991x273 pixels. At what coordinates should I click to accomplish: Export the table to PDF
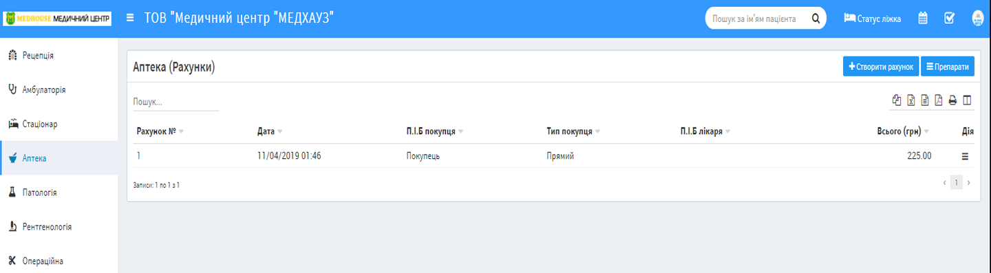(x=939, y=100)
